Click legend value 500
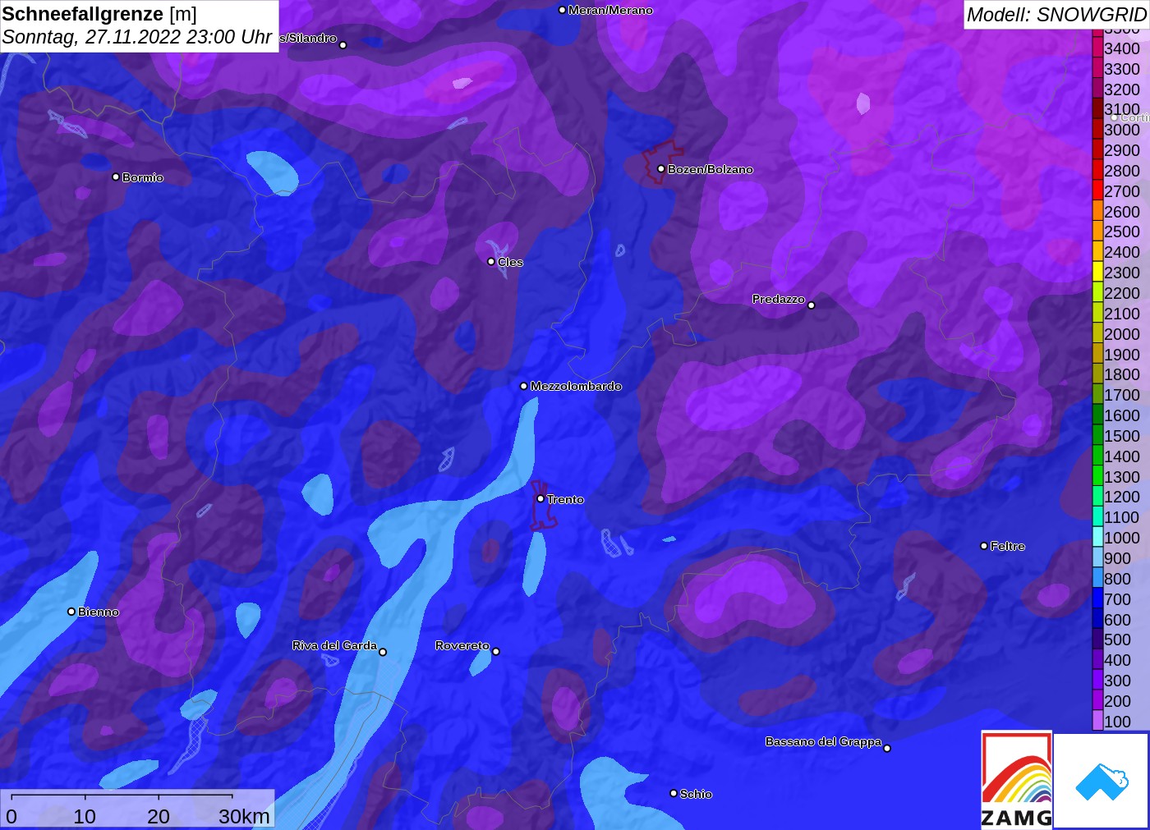The height and width of the screenshot is (830, 1150). [x=1117, y=639]
